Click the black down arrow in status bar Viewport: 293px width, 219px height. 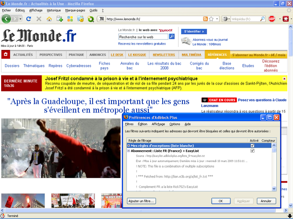coord(290,216)
